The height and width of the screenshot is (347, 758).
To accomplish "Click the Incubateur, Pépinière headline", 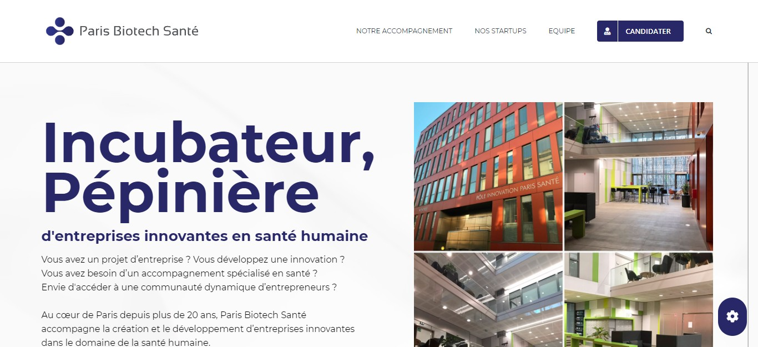I will pyautogui.click(x=208, y=168).
